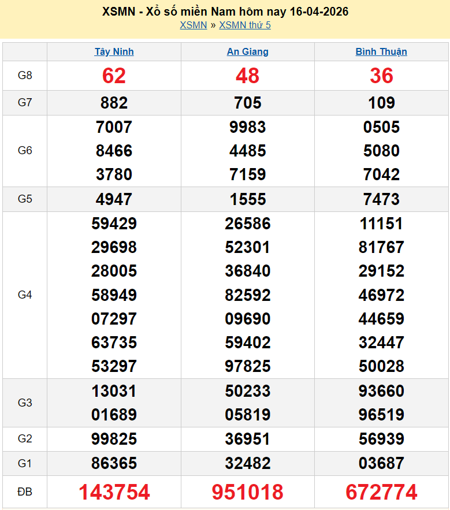Click the G1 number 03687
Screen dimensions: 450x510
coord(381,463)
